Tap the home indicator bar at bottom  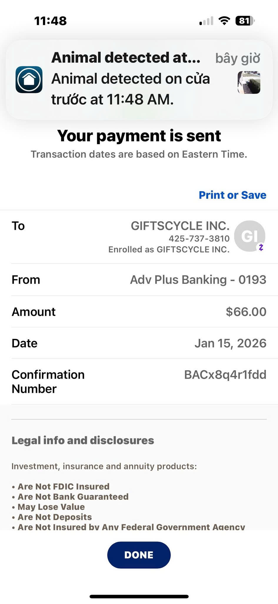139,597
